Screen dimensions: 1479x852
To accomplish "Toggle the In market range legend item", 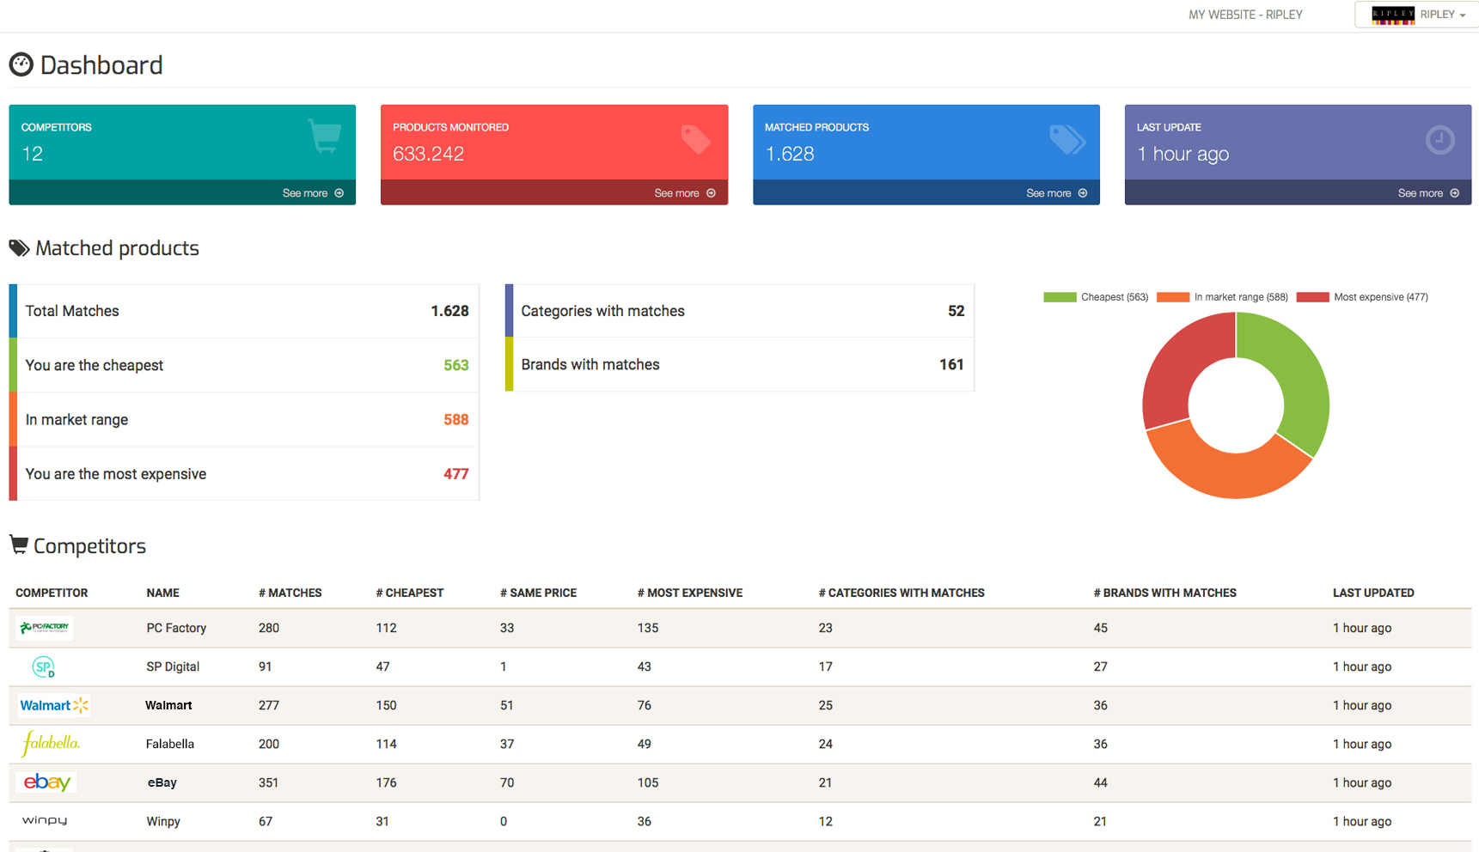I will 1222,297.
